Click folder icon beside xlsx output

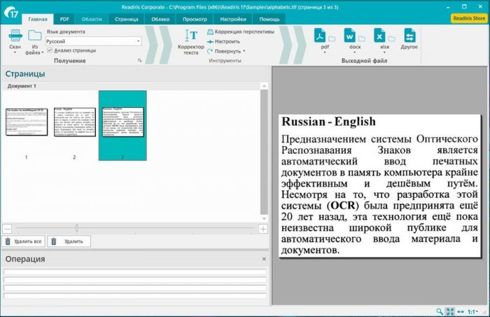(x=391, y=38)
